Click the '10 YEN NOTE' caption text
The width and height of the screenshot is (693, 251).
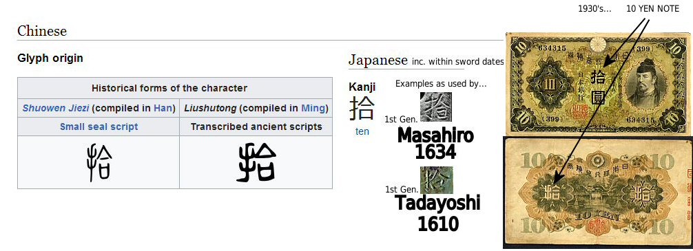653,8
